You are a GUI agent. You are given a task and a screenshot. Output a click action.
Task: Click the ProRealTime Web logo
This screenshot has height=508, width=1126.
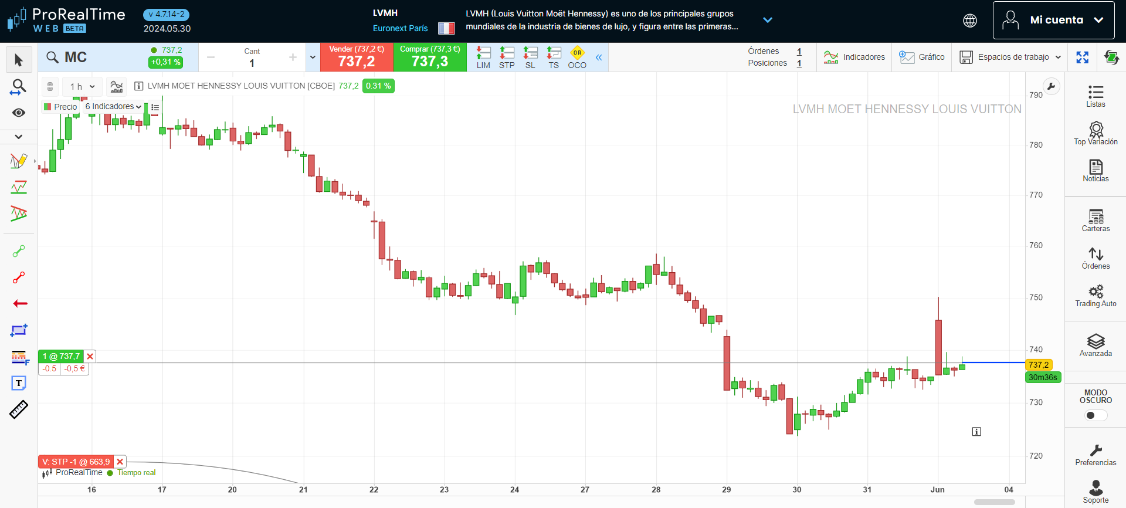coord(66,20)
